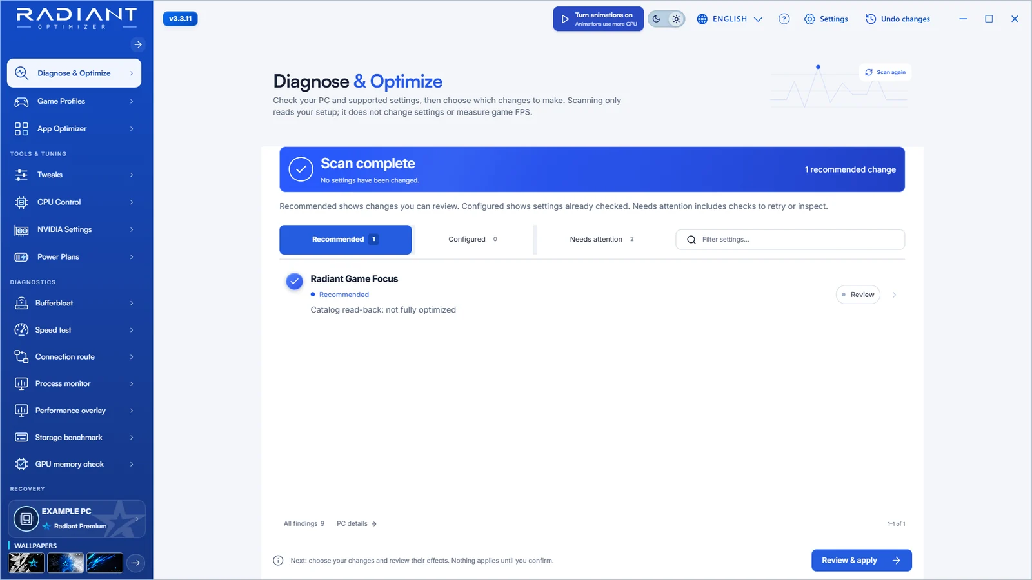The height and width of the screenshot is (580, 1032).
Task: Click Scan again
Action: (x=885, y=72)
